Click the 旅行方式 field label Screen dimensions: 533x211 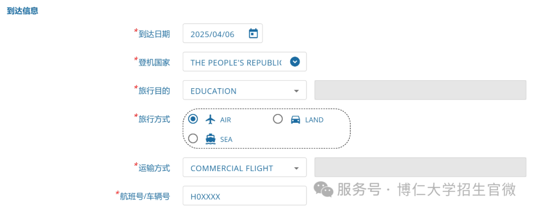[154, 119]
